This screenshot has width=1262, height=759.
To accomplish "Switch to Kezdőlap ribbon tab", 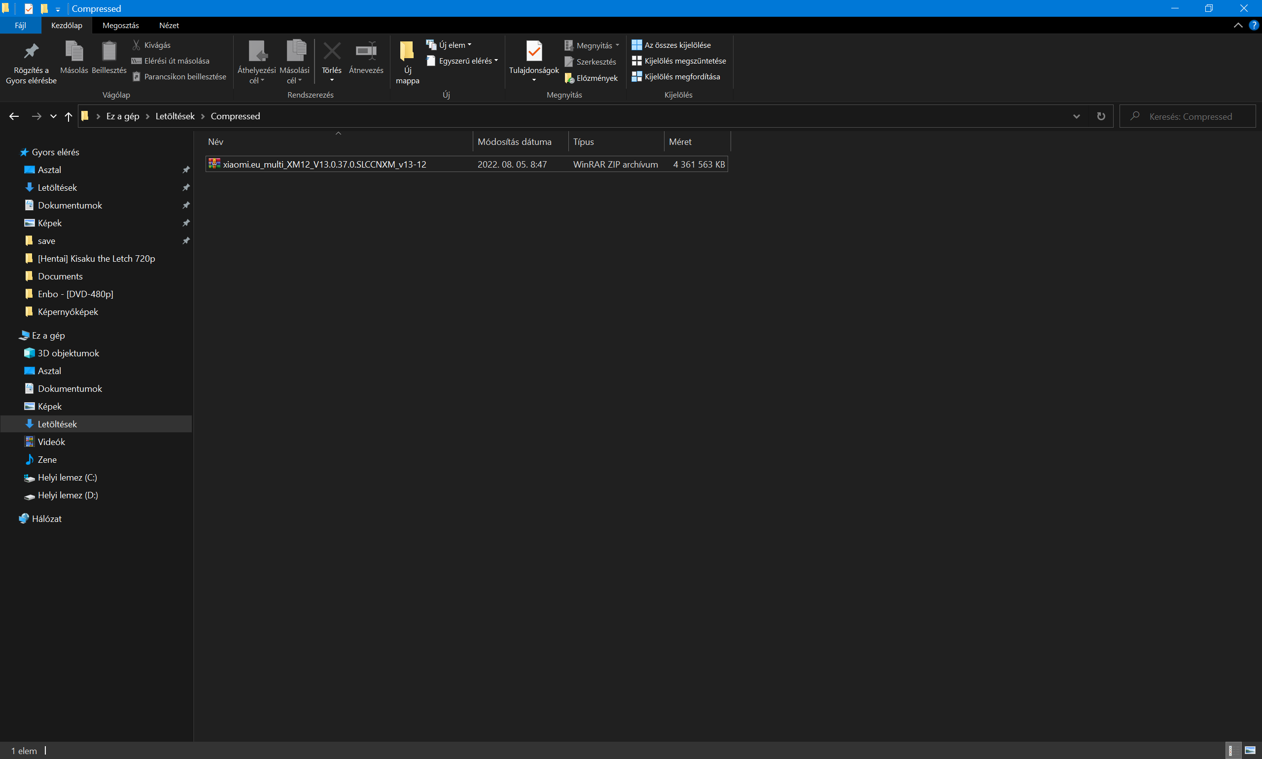I will 67,25.
